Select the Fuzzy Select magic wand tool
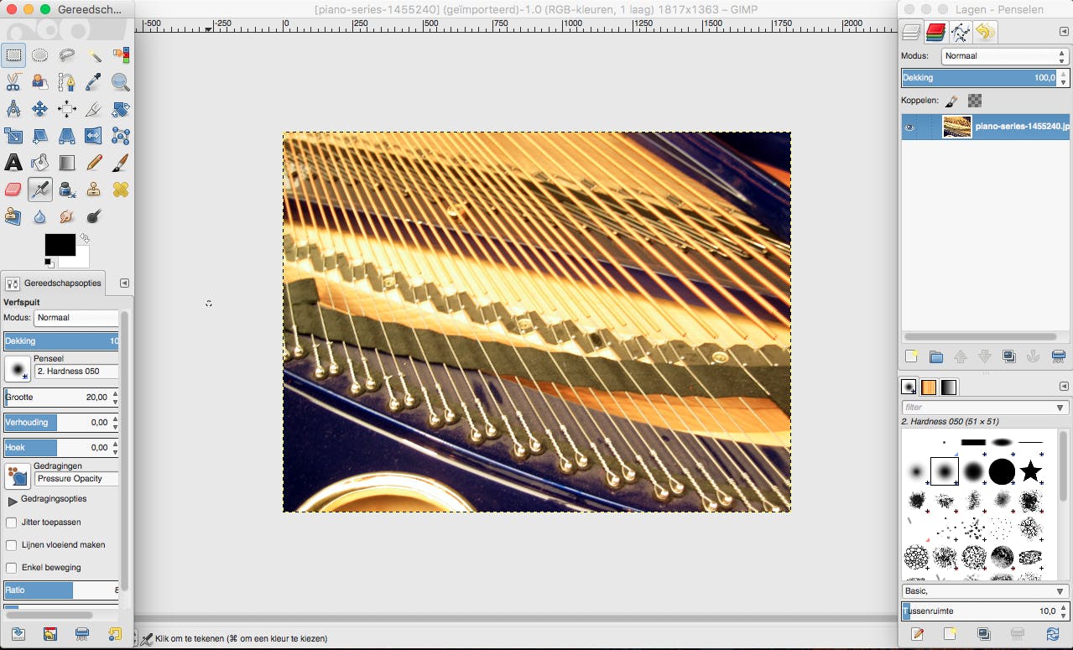The width and height of the screenshot is (1073, 650). pos(94,56)
